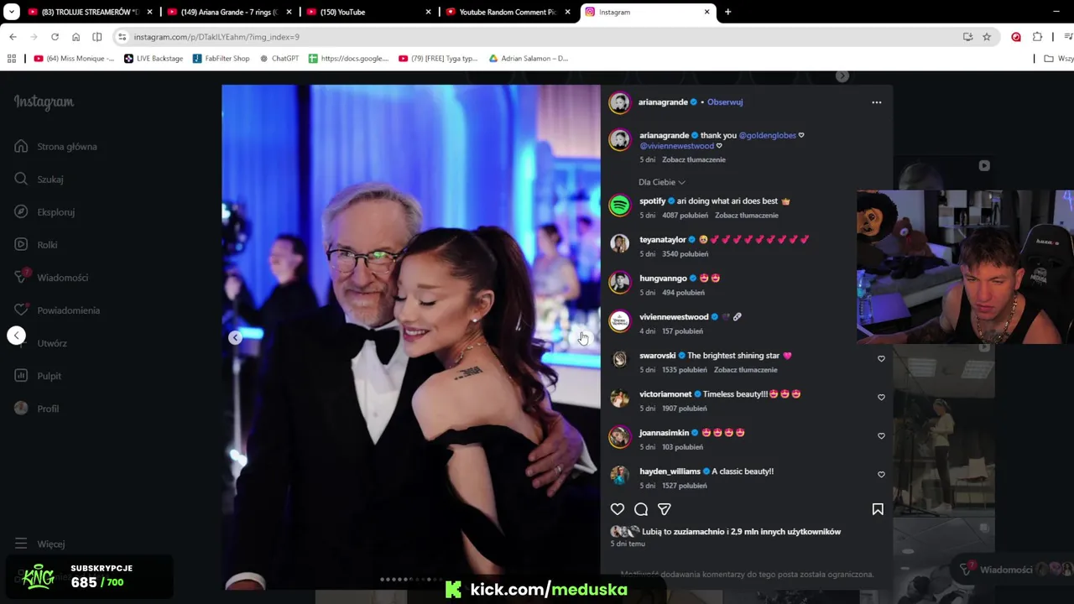Click the browser forward arrow
The width and height of the screenshot is (1074, 604).
pos(34,37)
